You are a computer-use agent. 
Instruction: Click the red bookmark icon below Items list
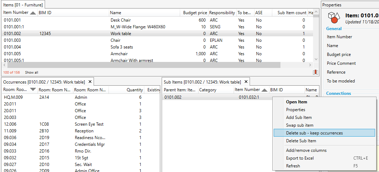click(316, 72)
